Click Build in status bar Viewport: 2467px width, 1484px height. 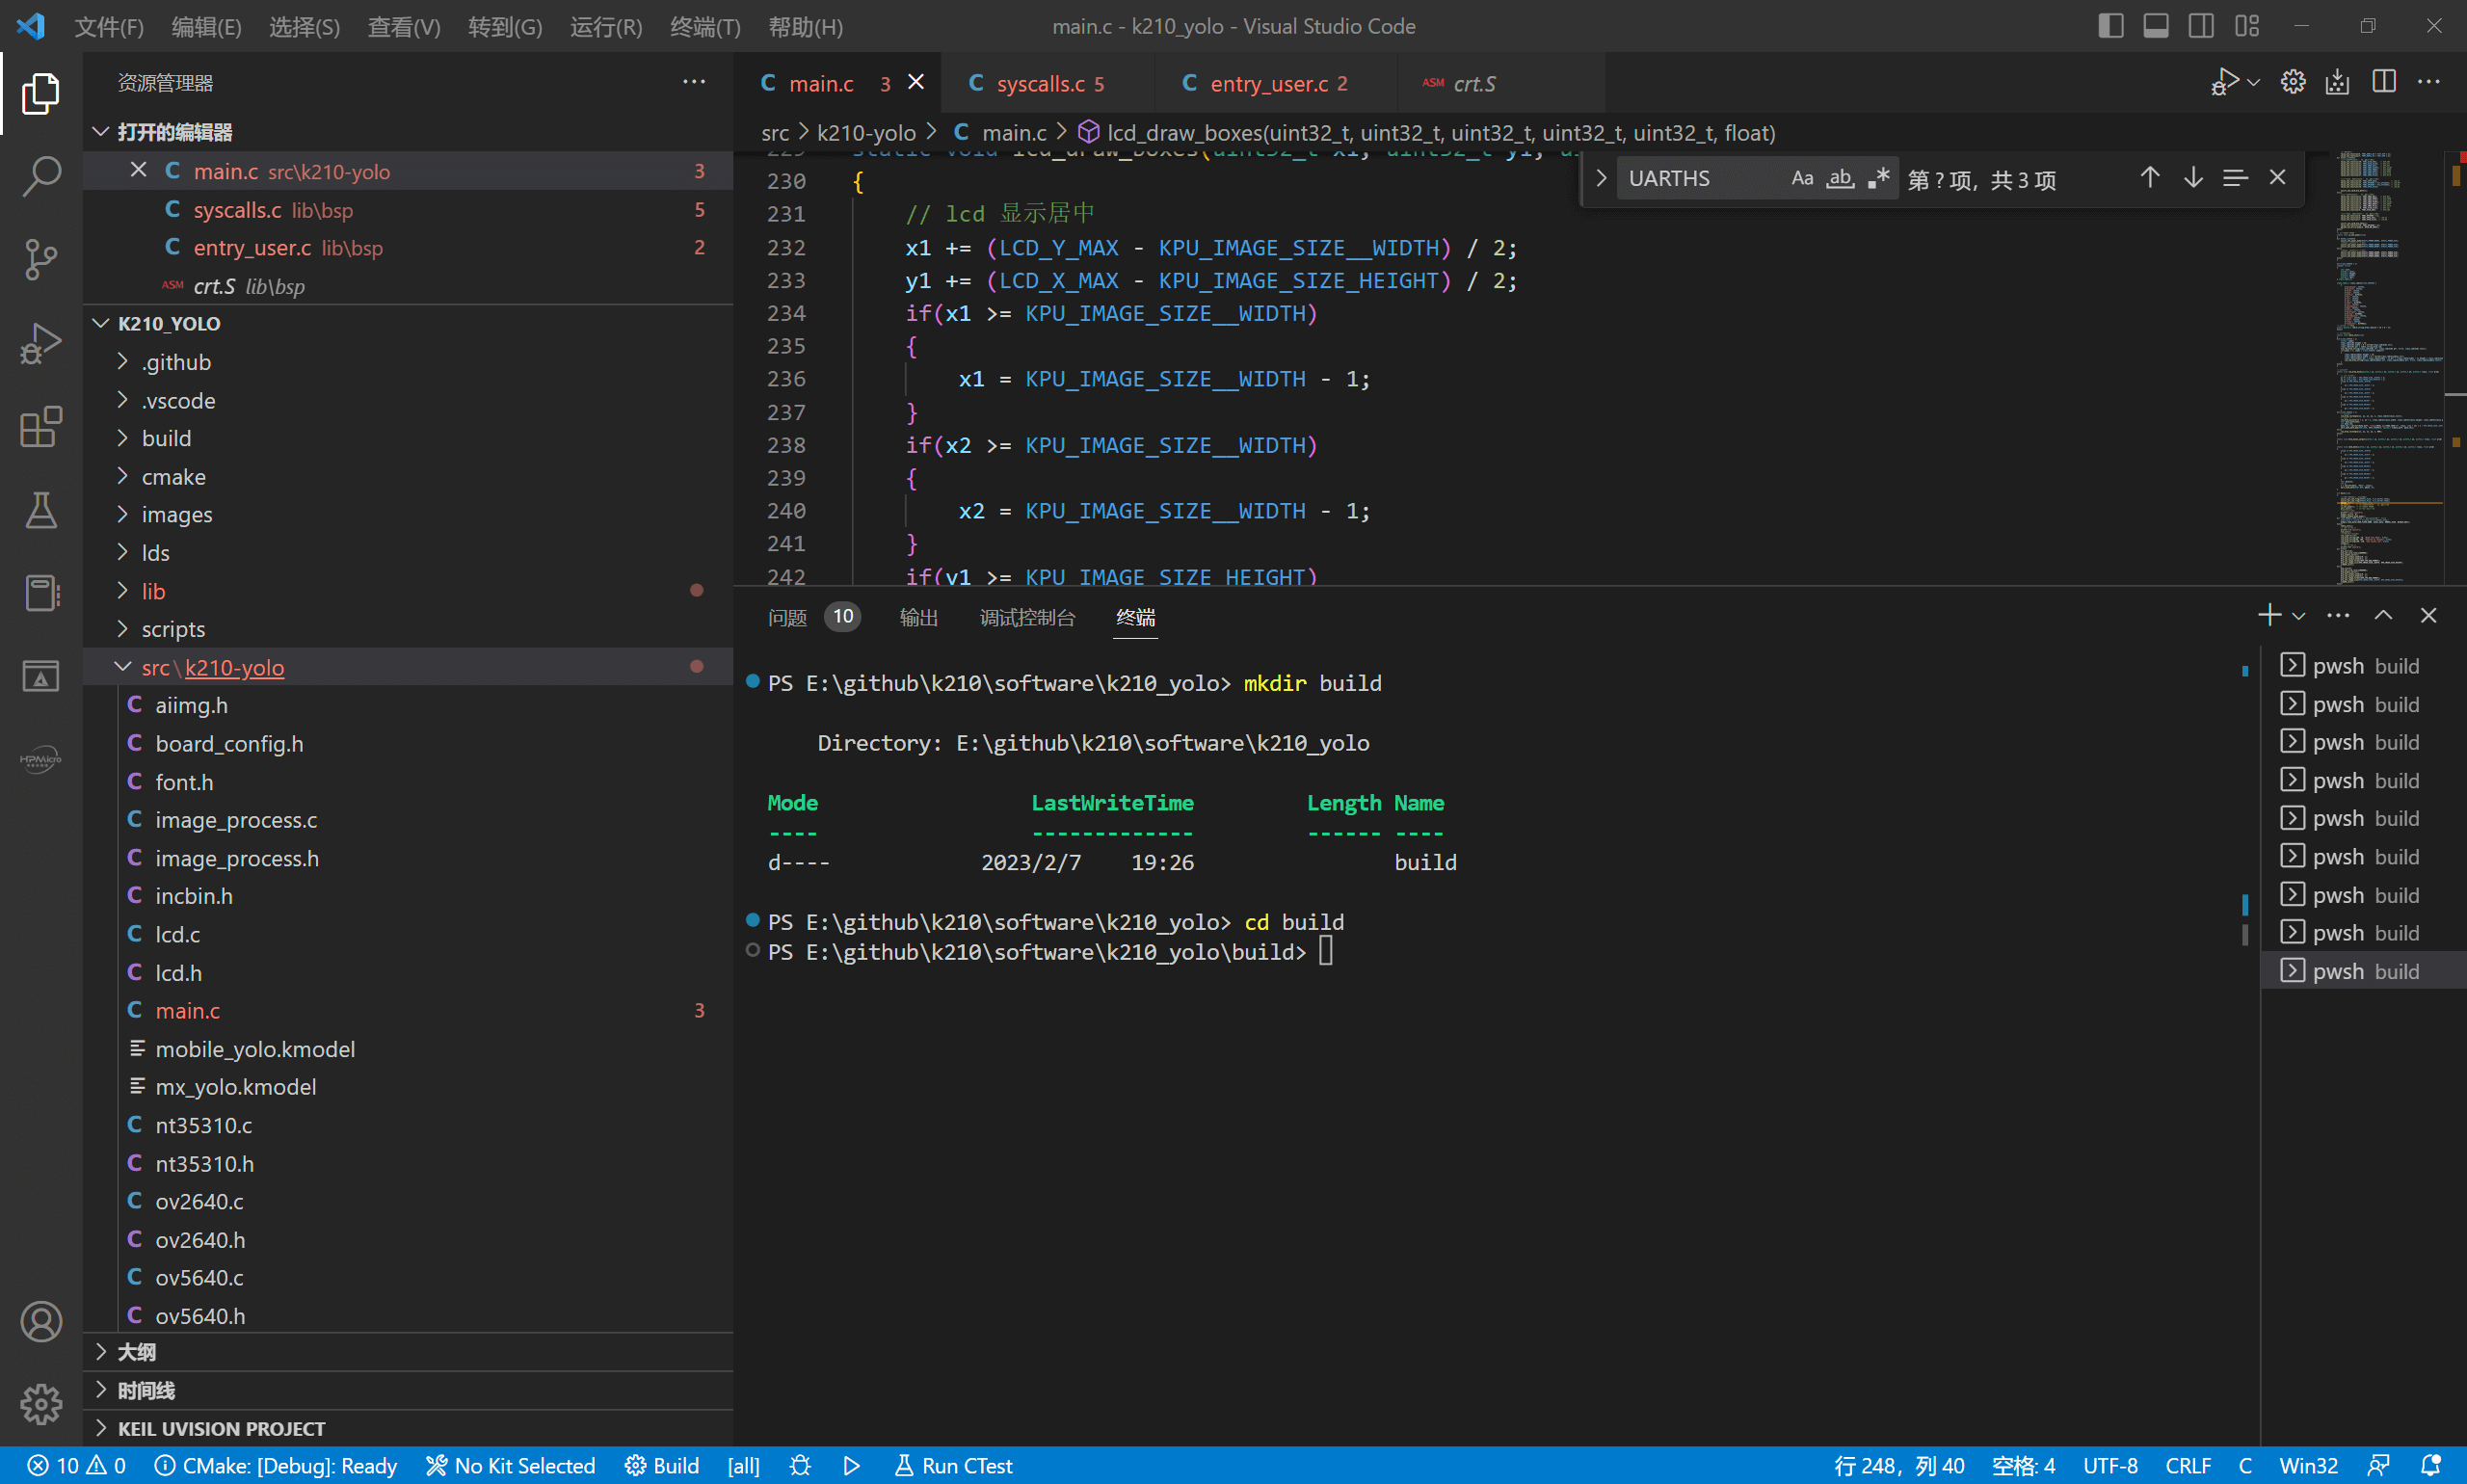click(x=662, y=1465)
